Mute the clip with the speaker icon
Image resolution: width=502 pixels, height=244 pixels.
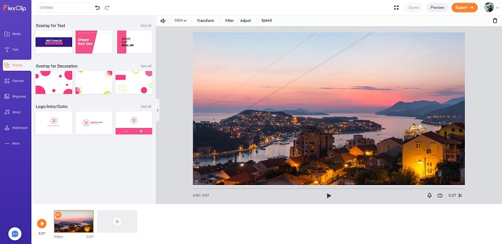coord(163,21)
